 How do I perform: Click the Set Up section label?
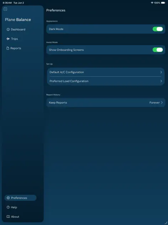coord(49,64)
